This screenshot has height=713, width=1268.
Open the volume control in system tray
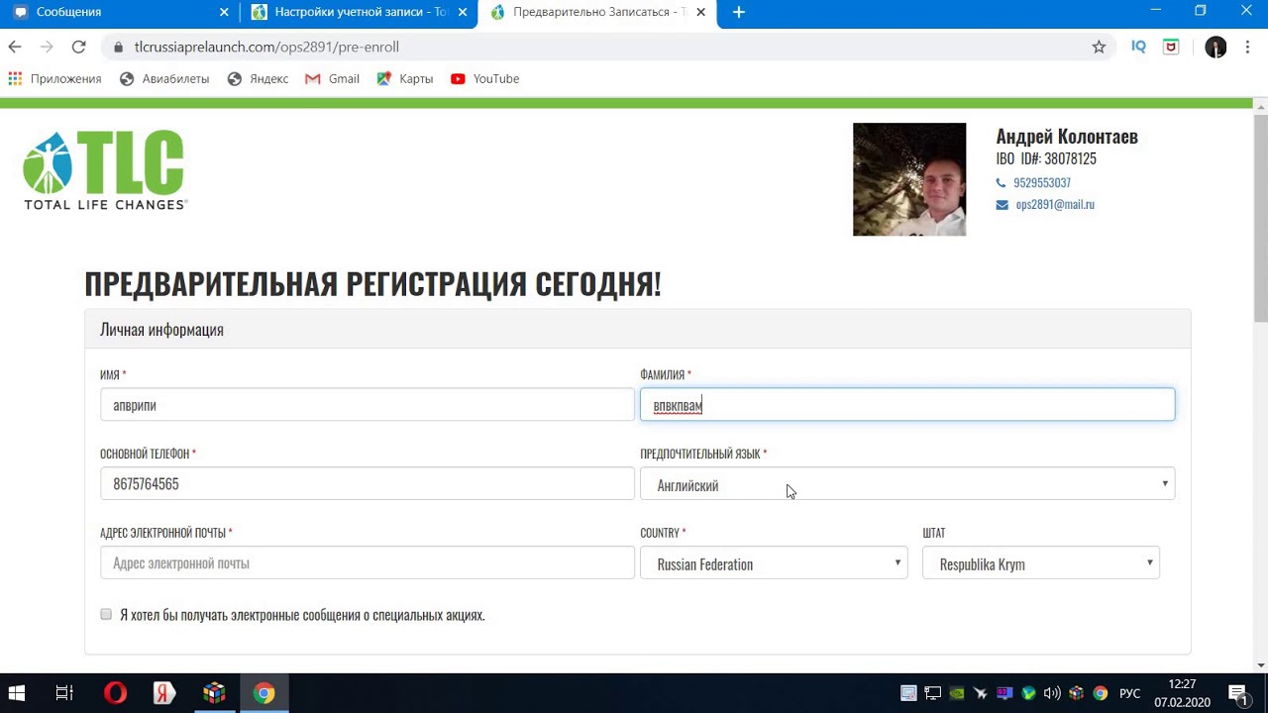click(1052, 693)
